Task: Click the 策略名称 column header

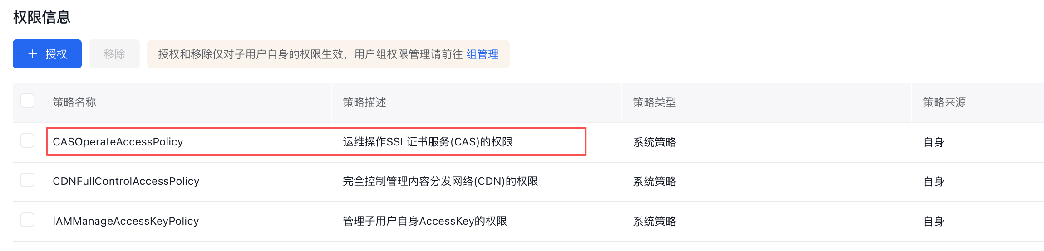Action: [74, 102]
